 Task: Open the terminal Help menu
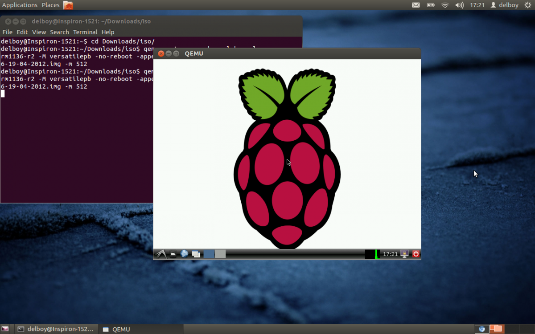click(108, 32)
